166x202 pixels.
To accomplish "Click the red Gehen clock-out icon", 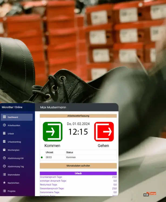I will (x=104, y=132).
